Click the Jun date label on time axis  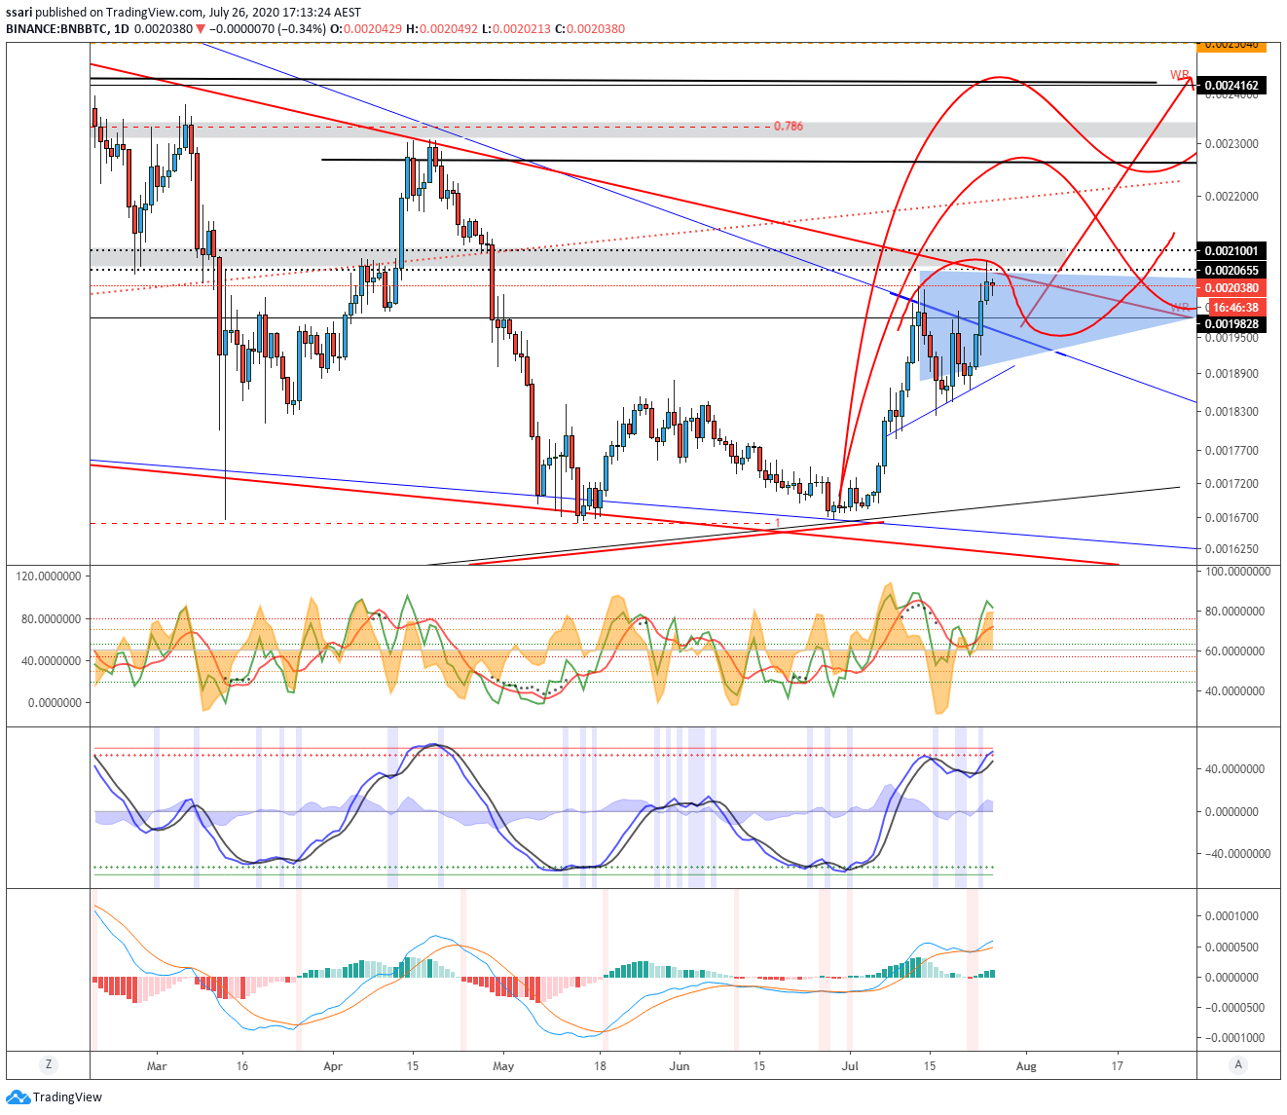[x=680, y=1066]
